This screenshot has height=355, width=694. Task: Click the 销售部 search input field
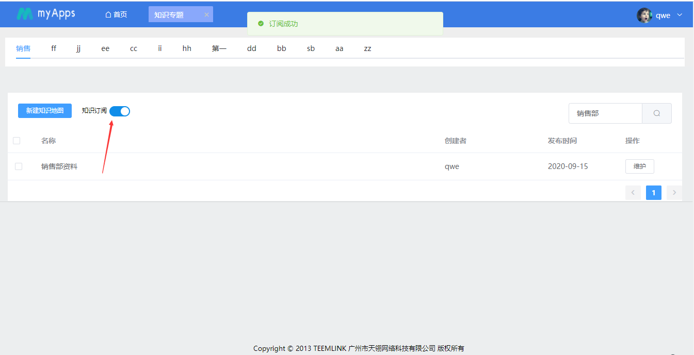point(605,113)
